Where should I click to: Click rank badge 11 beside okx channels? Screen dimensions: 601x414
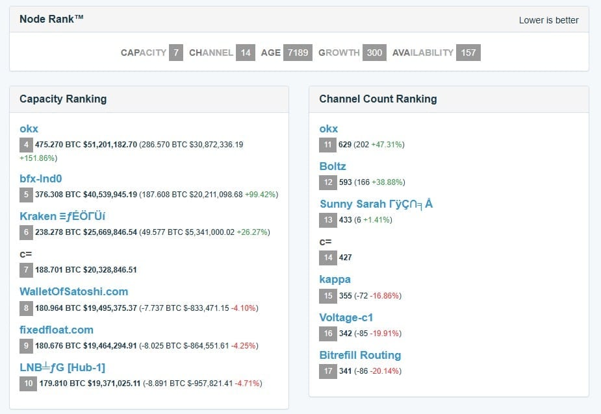click(x=327, y=145)
